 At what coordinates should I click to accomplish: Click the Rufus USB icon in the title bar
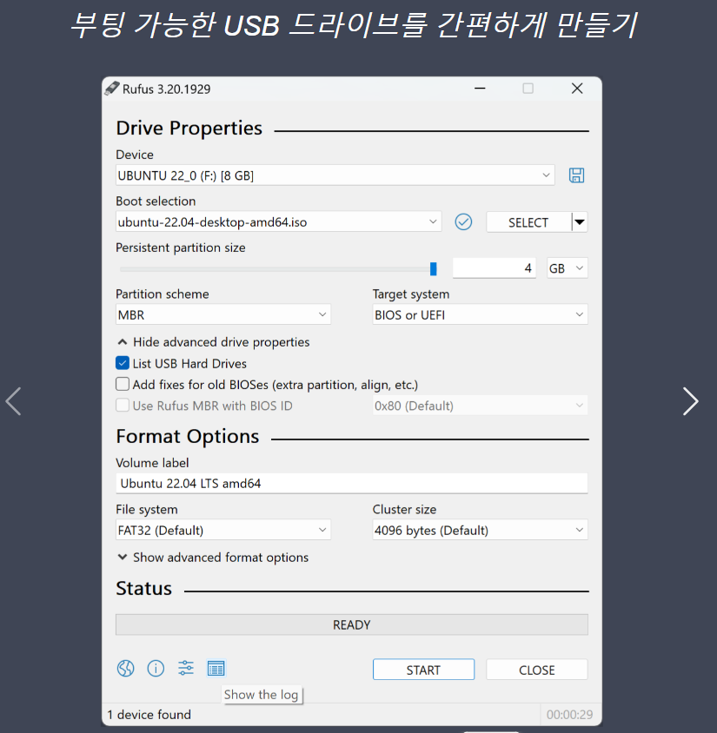click(x=112, y=89)
